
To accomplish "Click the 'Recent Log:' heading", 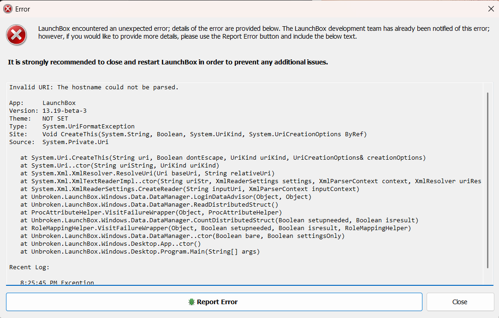I will [29, 267].
